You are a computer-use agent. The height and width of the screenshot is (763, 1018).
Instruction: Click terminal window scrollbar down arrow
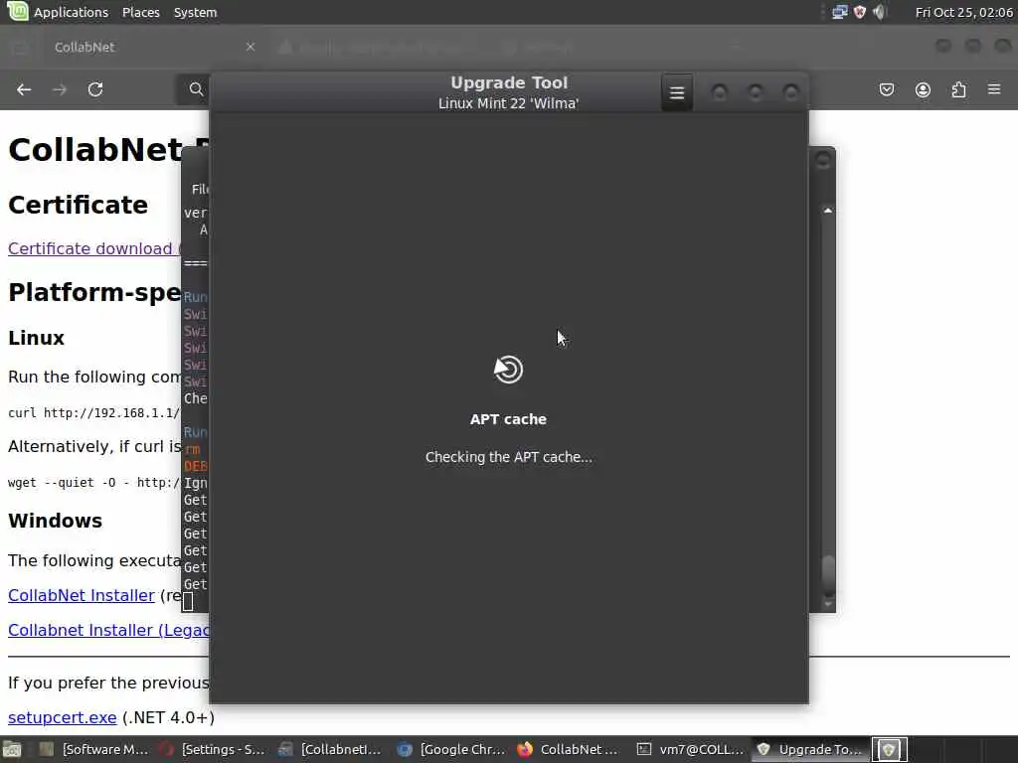828,604
